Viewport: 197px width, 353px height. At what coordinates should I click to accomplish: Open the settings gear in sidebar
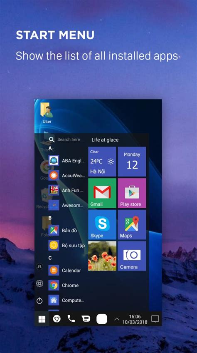point(39,283)
